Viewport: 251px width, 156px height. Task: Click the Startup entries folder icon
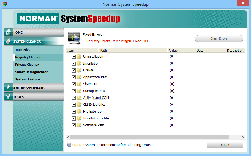[79, 91]
